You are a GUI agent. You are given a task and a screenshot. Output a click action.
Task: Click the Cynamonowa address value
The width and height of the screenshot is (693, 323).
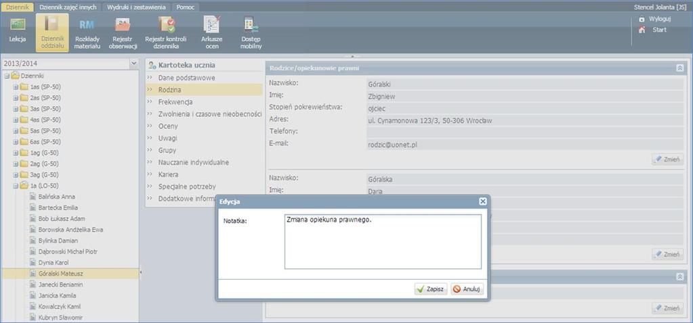pyautogui.click(x=430, y=120)
